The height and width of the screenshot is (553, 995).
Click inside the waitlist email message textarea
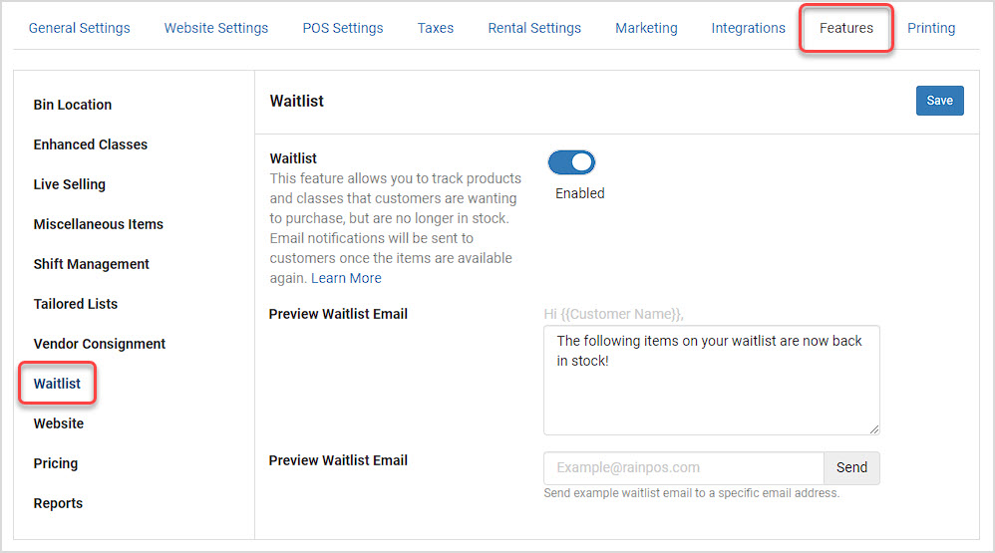(711, 380)
